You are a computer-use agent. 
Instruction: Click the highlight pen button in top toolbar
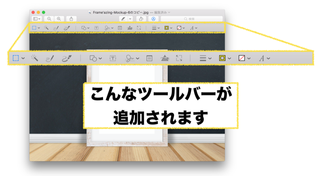(124, 19)
